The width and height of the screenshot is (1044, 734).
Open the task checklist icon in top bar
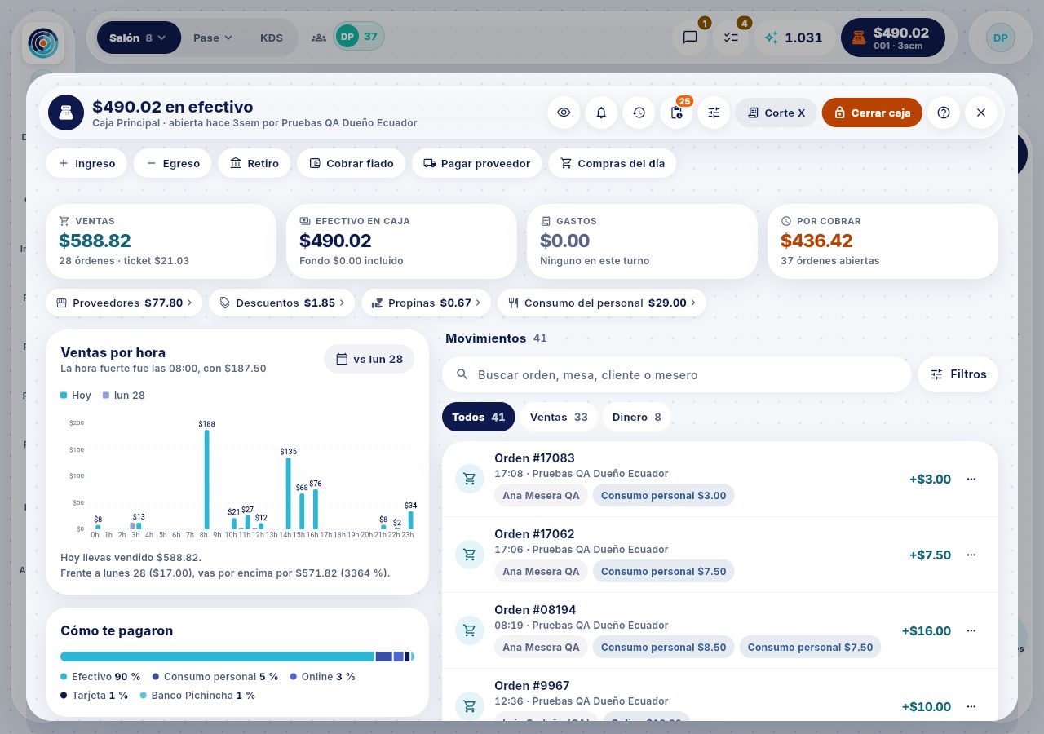click(x=731, y=38)
